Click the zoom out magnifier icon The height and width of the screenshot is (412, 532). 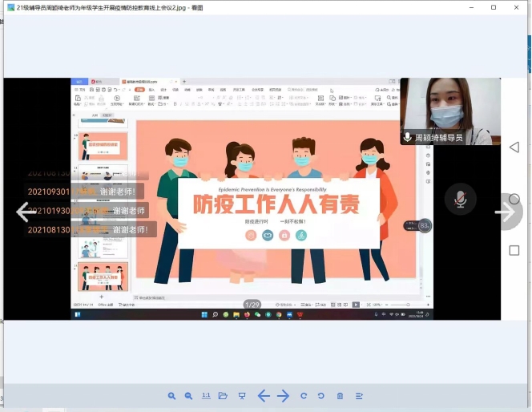click(x=189, y=396)
